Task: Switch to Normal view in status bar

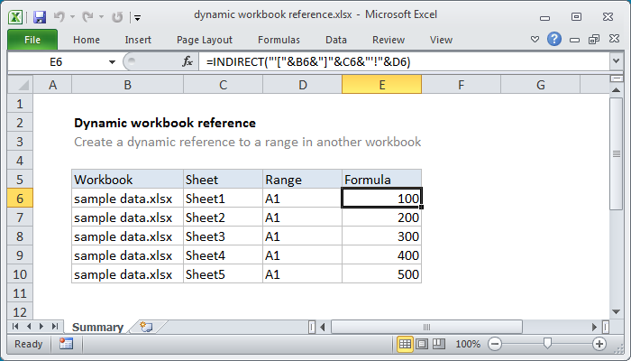Action: point(406,344)
